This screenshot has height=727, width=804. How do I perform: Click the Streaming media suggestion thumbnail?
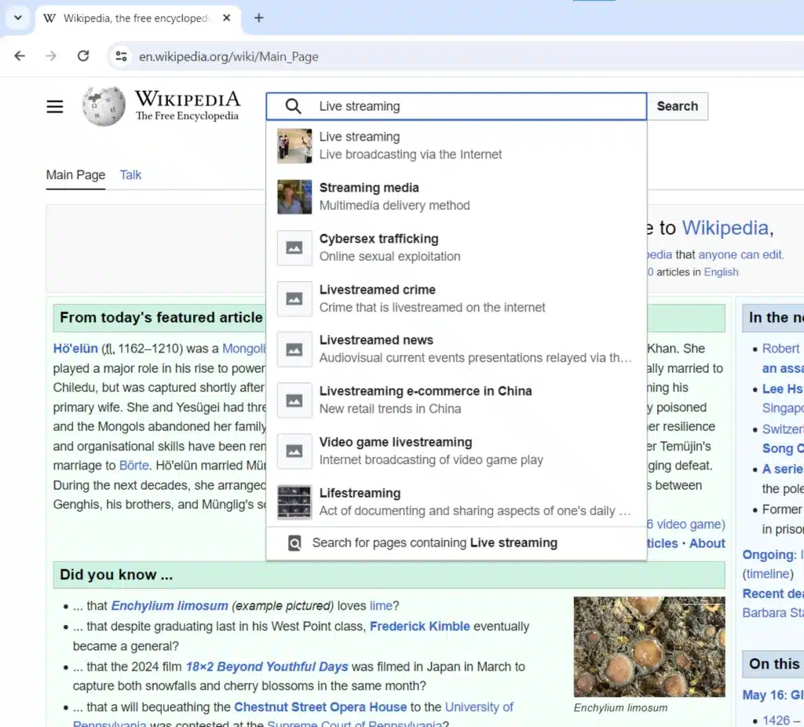coord(294,197)
